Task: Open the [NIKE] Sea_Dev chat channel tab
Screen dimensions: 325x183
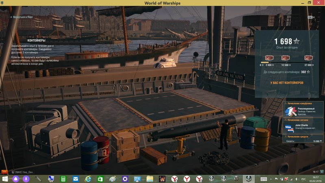Action: coord(23,172)
